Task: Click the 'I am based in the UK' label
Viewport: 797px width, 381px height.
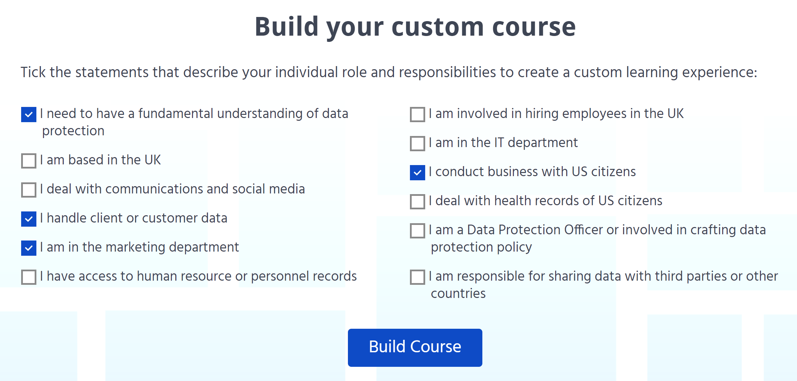Action: coord(100,160)
